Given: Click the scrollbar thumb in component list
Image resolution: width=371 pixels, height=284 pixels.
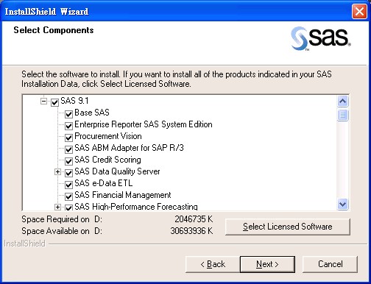Looking at the screenshot, I should click(x=342, y=115).
